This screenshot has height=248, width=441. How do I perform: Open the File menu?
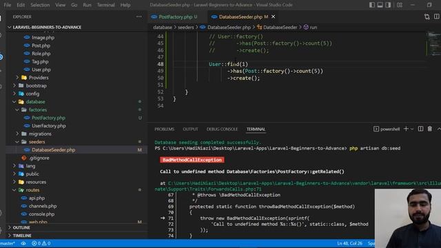pos(8,5)
